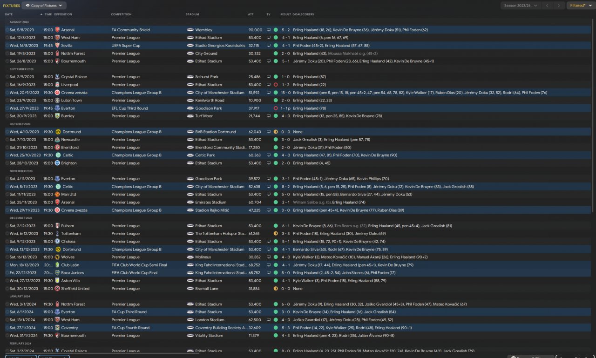Click the Aston Villa club badge

57,281
